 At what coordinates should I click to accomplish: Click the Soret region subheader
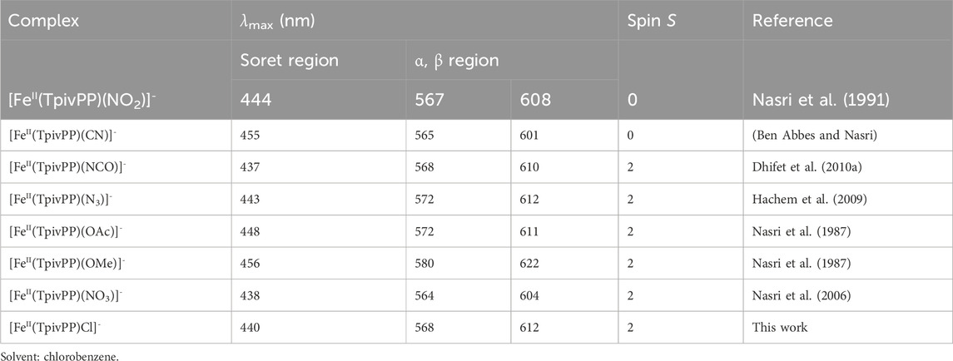click(290, 60)
